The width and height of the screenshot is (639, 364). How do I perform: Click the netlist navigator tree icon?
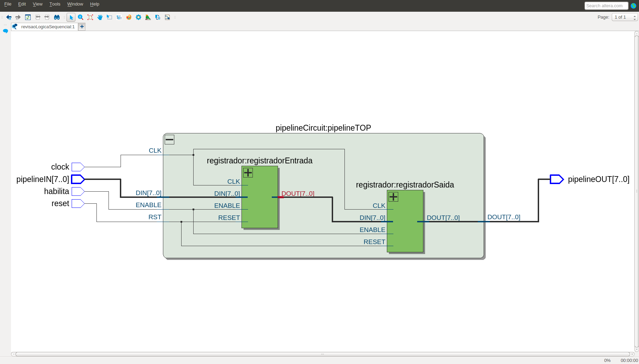point(119,17)
